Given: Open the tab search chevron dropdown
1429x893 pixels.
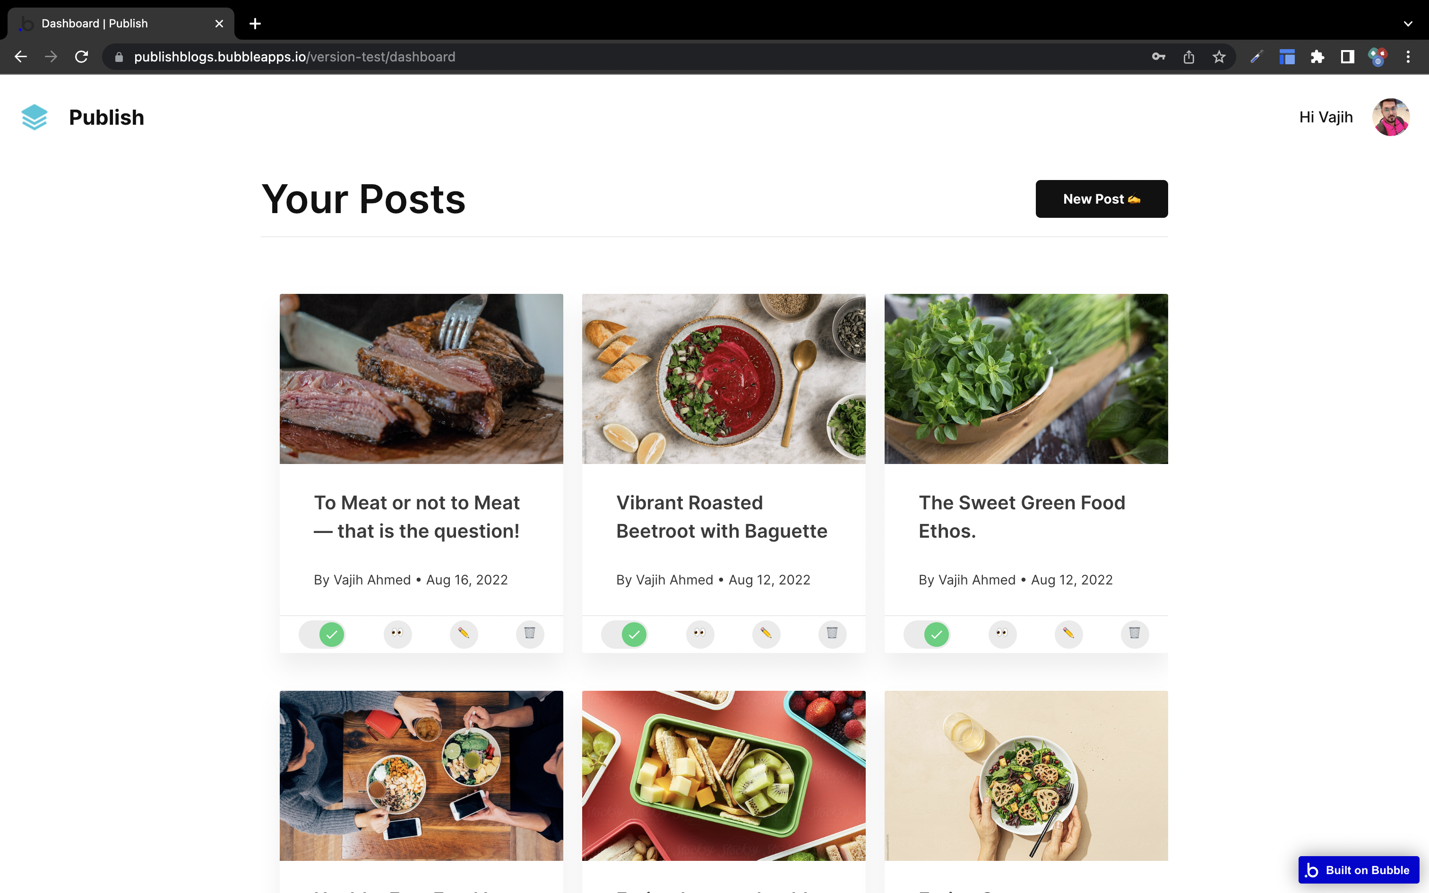Looking at the screenshot, I should point(1408,24).
